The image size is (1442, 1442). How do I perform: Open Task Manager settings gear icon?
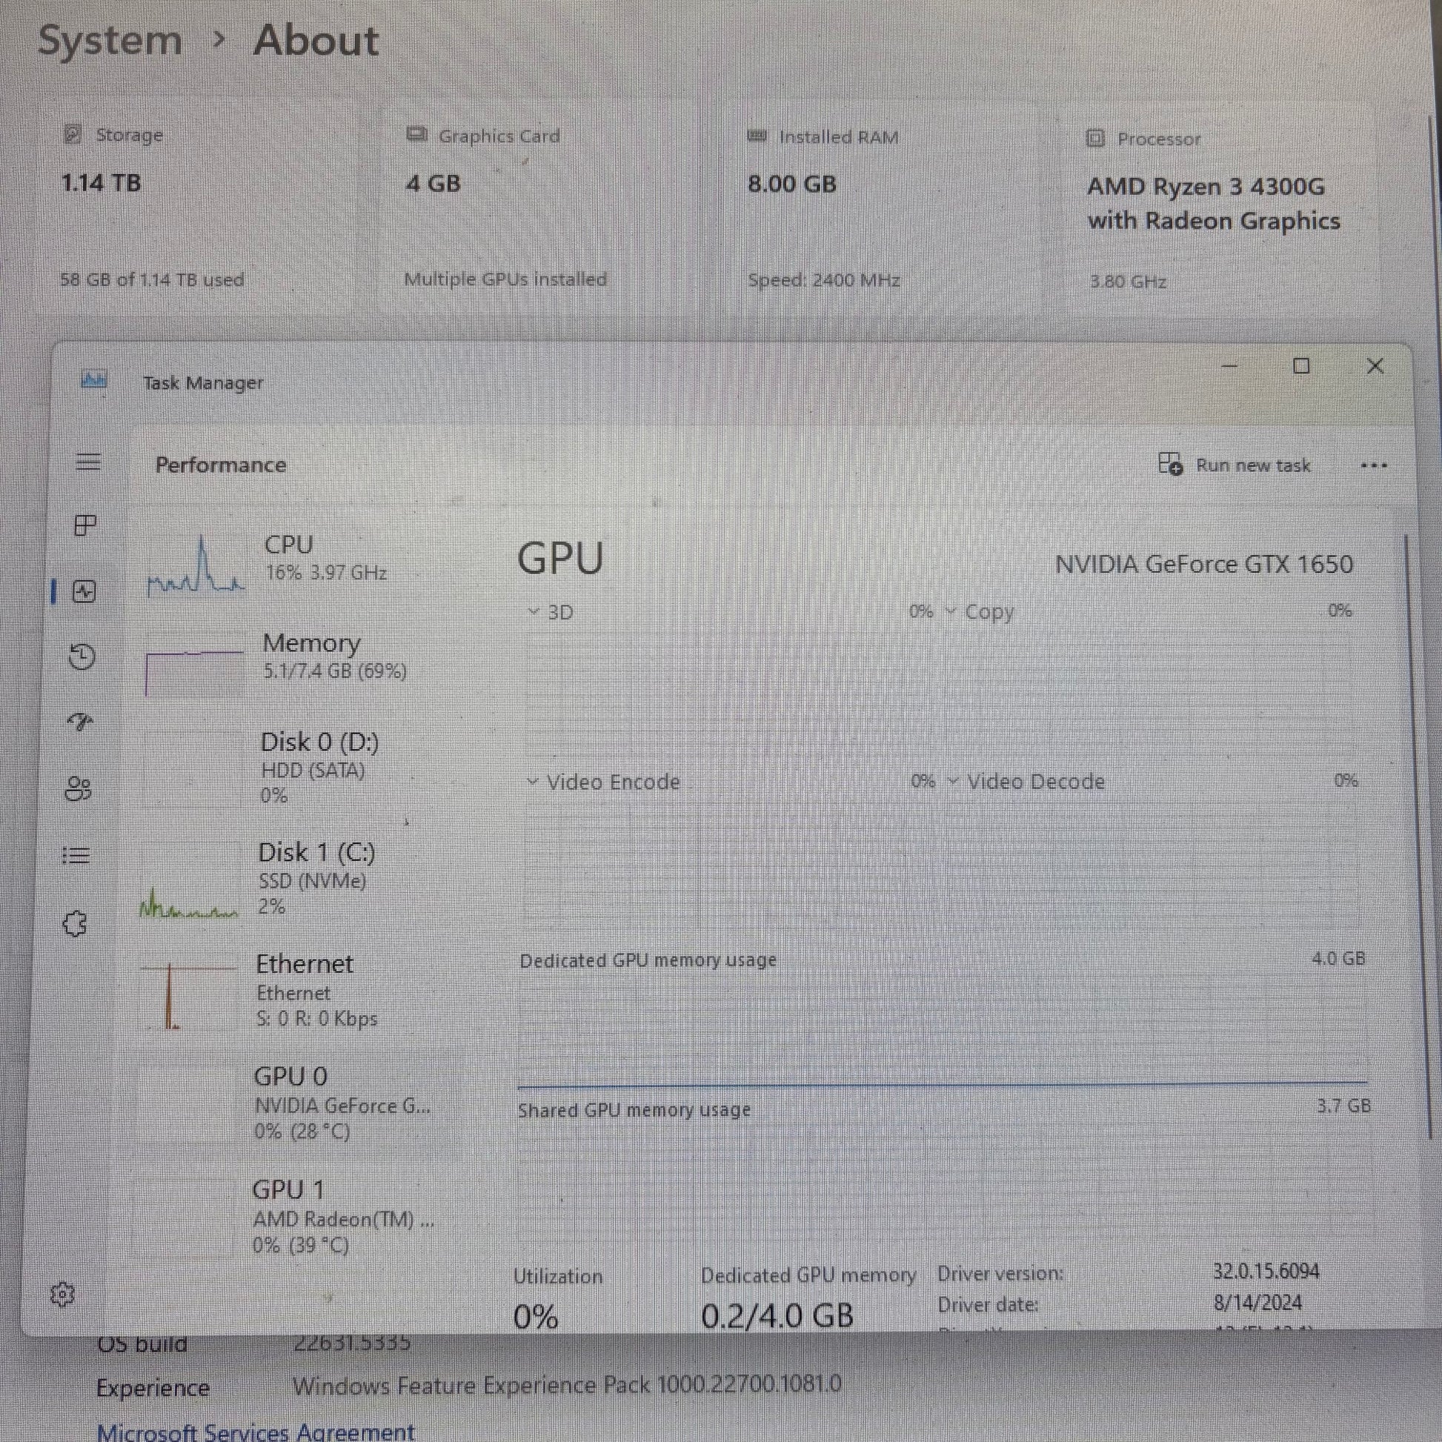pyautogui.click(x=62, y=1295)
